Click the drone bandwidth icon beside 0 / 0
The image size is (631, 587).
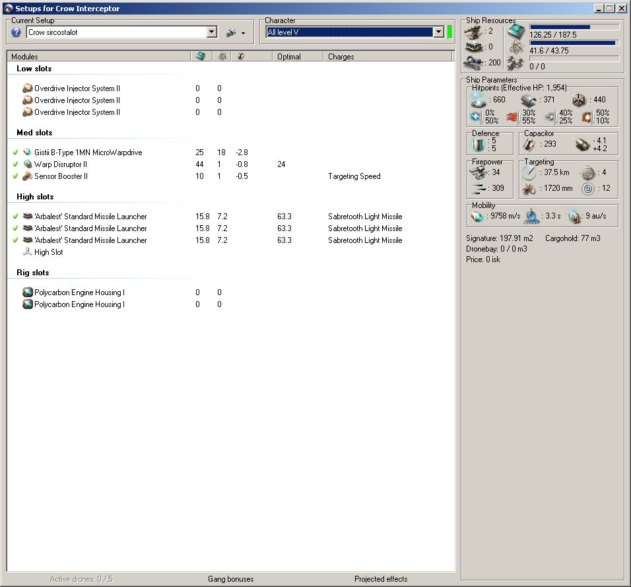[516, 63]
